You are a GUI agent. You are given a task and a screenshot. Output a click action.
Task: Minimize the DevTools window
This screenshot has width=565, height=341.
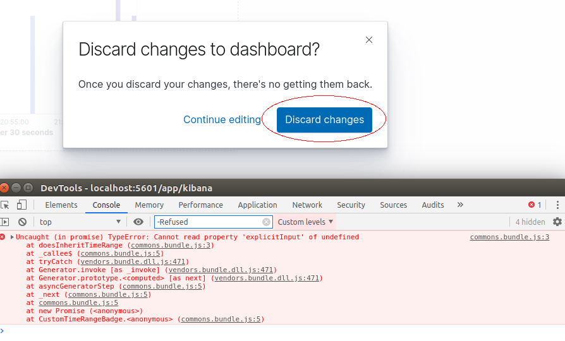[x=16, y=188]
